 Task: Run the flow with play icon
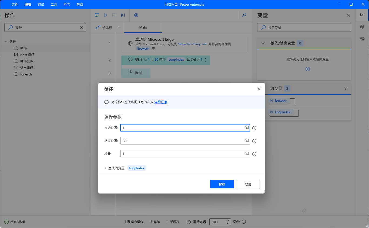tap(106, 15)
